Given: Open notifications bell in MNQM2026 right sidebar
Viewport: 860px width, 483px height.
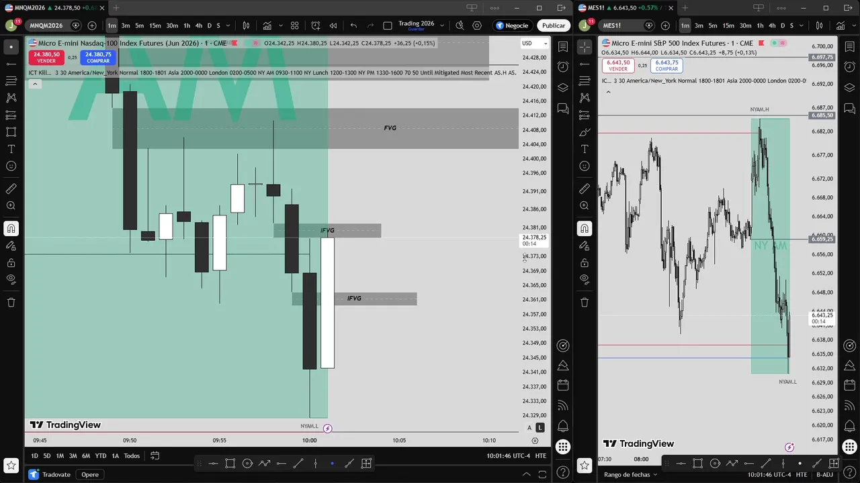Looking at the screenshot, I should (563, 426).
